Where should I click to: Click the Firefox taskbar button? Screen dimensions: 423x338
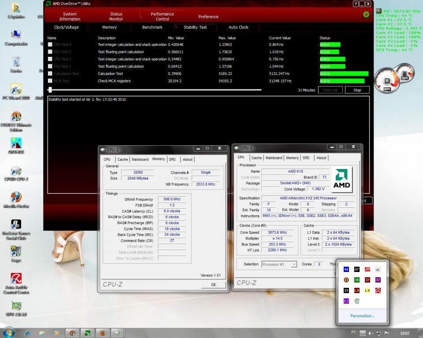tap(103, 333)
